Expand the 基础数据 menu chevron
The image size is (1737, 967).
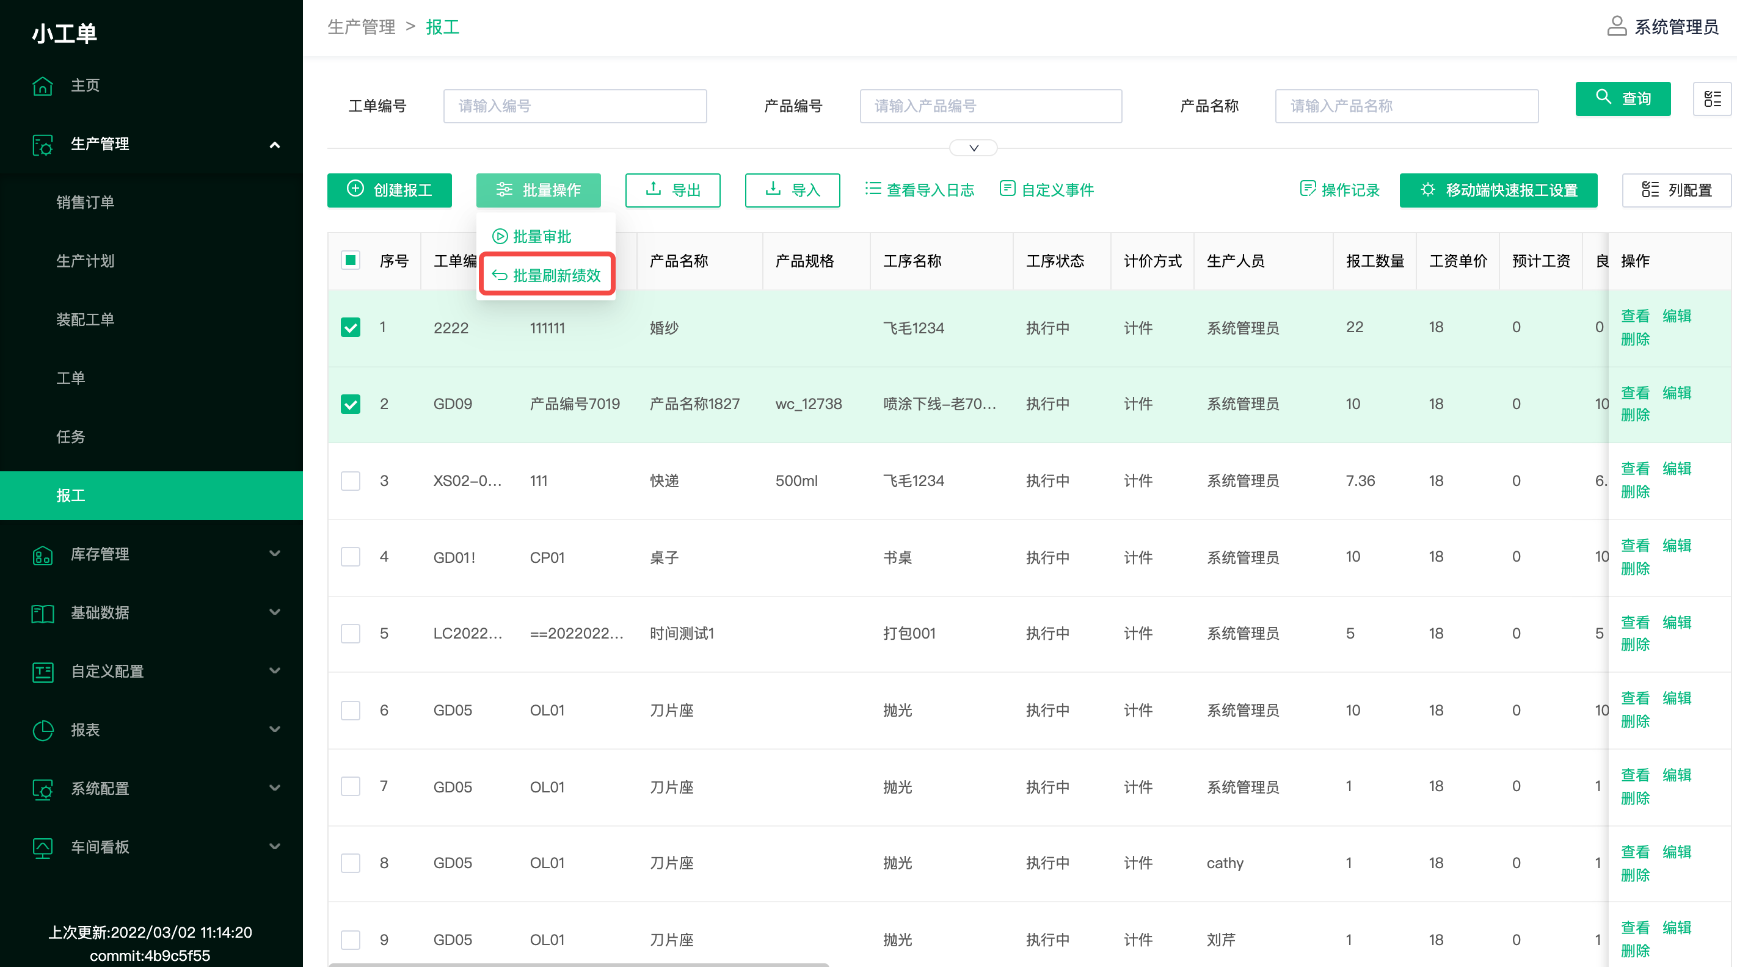(x=274, y=612)
